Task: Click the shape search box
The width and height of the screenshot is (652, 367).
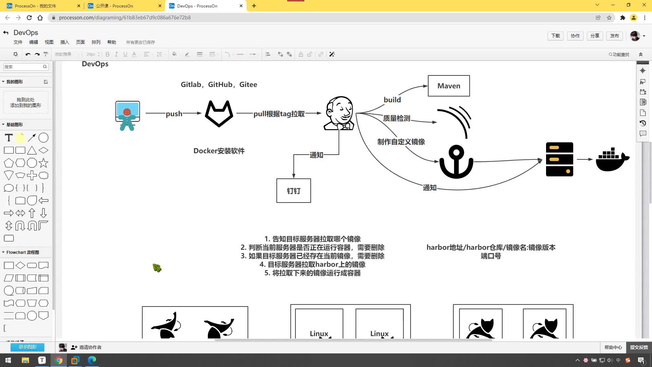Action: [x=26, y=67]
